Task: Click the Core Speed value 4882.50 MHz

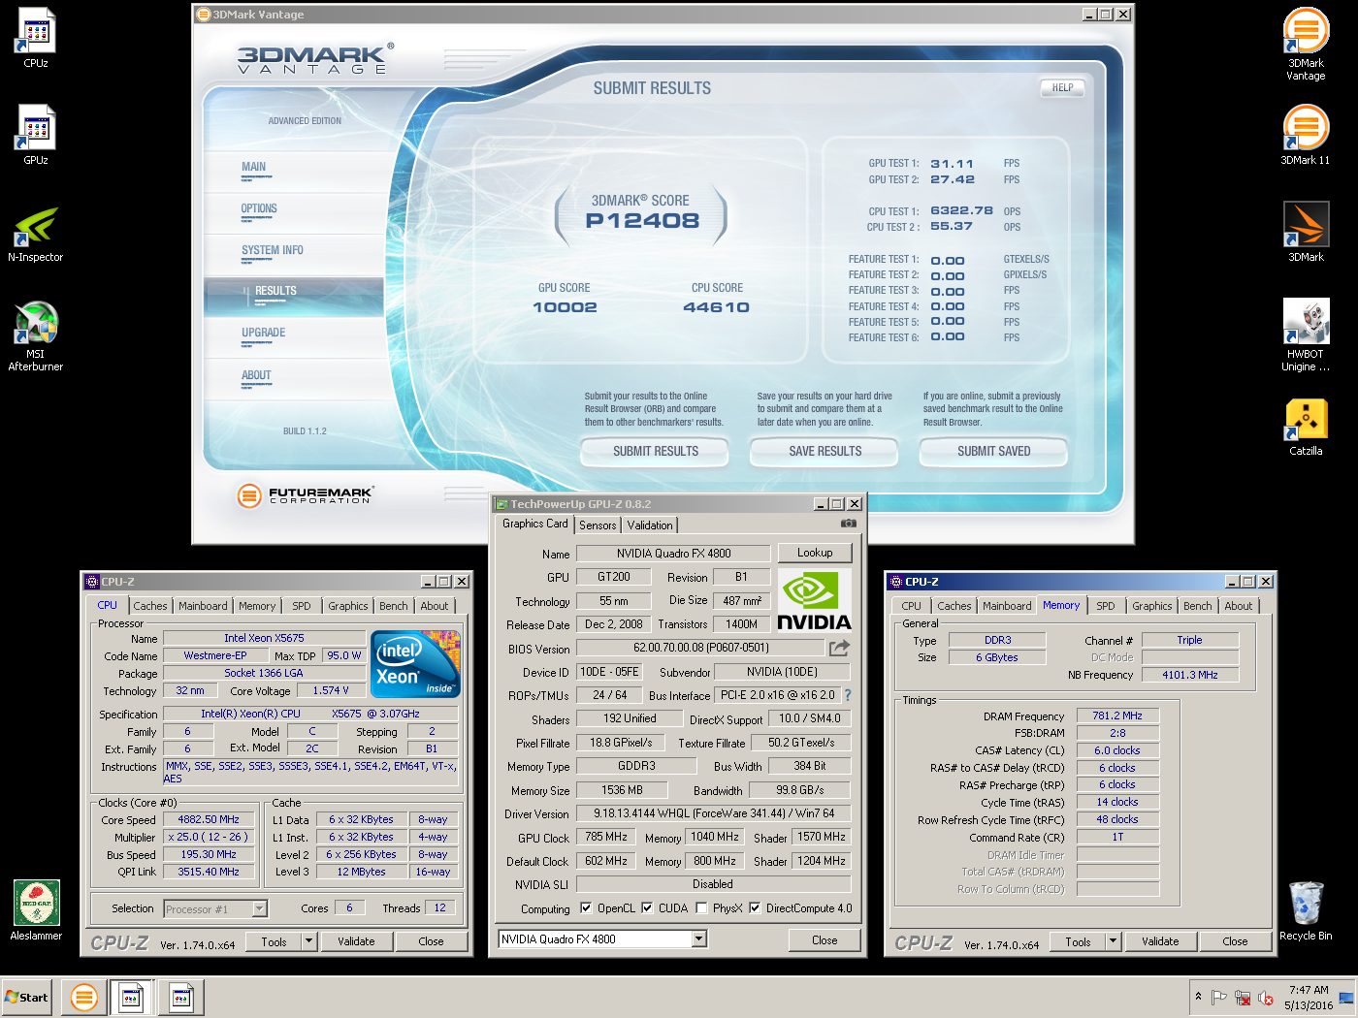Action: (x=209, y=820)
